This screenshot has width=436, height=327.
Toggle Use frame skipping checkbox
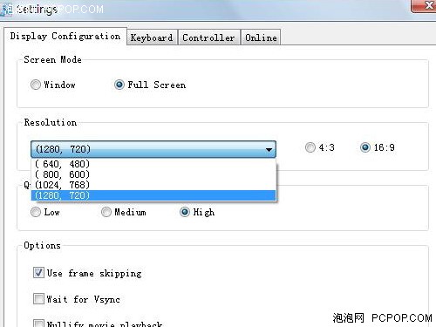click(x=38, y=273)
